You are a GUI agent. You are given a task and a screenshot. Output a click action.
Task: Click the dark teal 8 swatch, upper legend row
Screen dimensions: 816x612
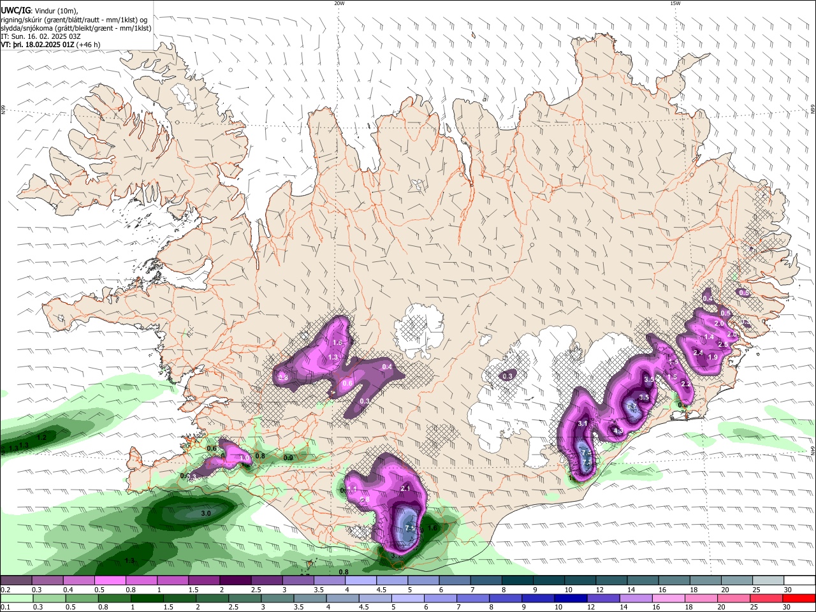[518, 581]
